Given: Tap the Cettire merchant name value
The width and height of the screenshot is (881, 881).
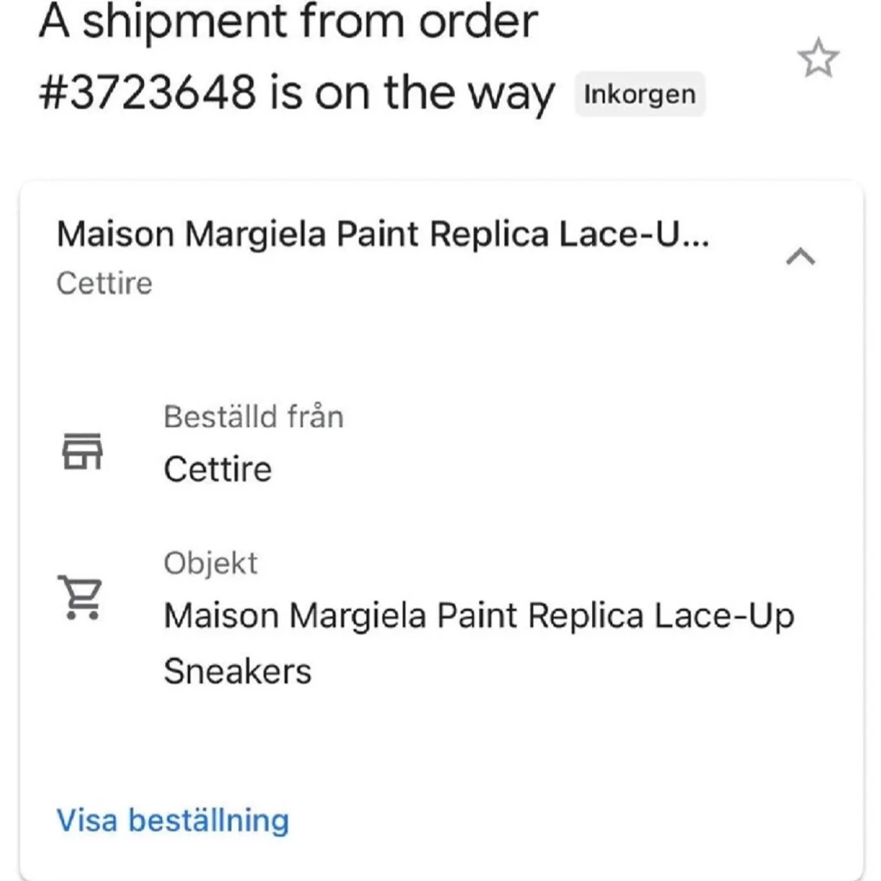Looking at the screenshot, I should click(218, 468).
